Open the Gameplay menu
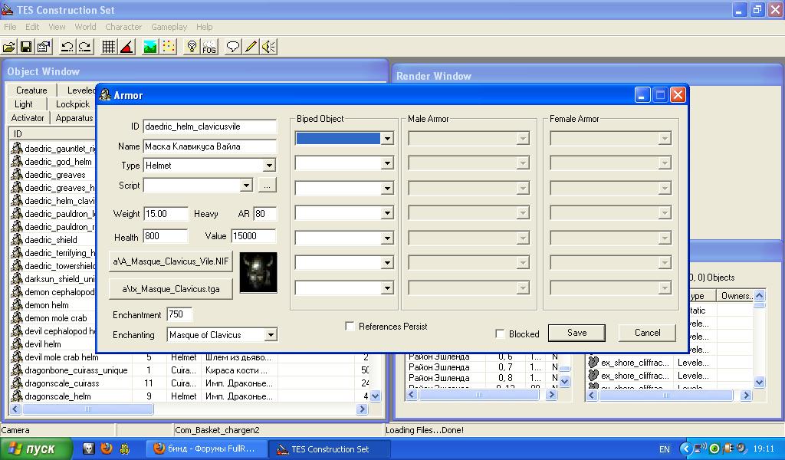785x460 pixels. pos(169,26)
